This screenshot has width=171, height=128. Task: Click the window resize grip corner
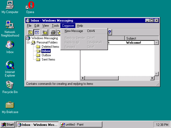tap(157, 84)
